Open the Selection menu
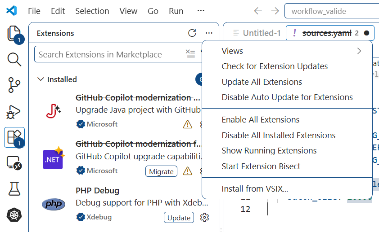The image size is (379, 232). 92,11
